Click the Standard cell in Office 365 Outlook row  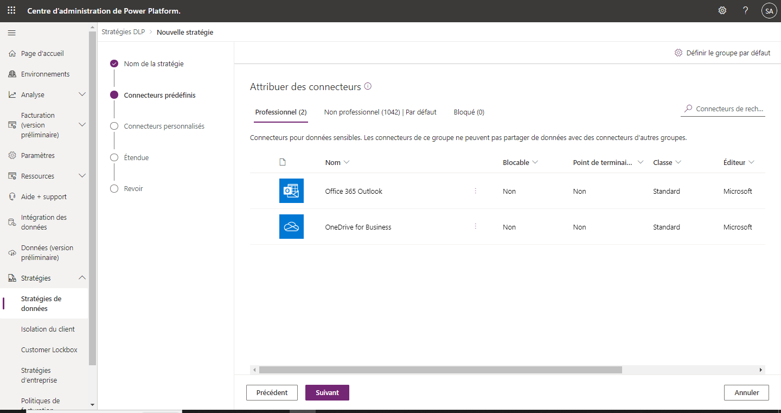click(x=667, y=191)
